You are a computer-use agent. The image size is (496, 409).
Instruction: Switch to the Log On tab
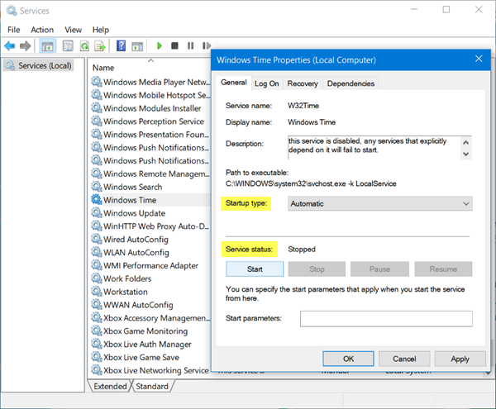coord(266,83)
